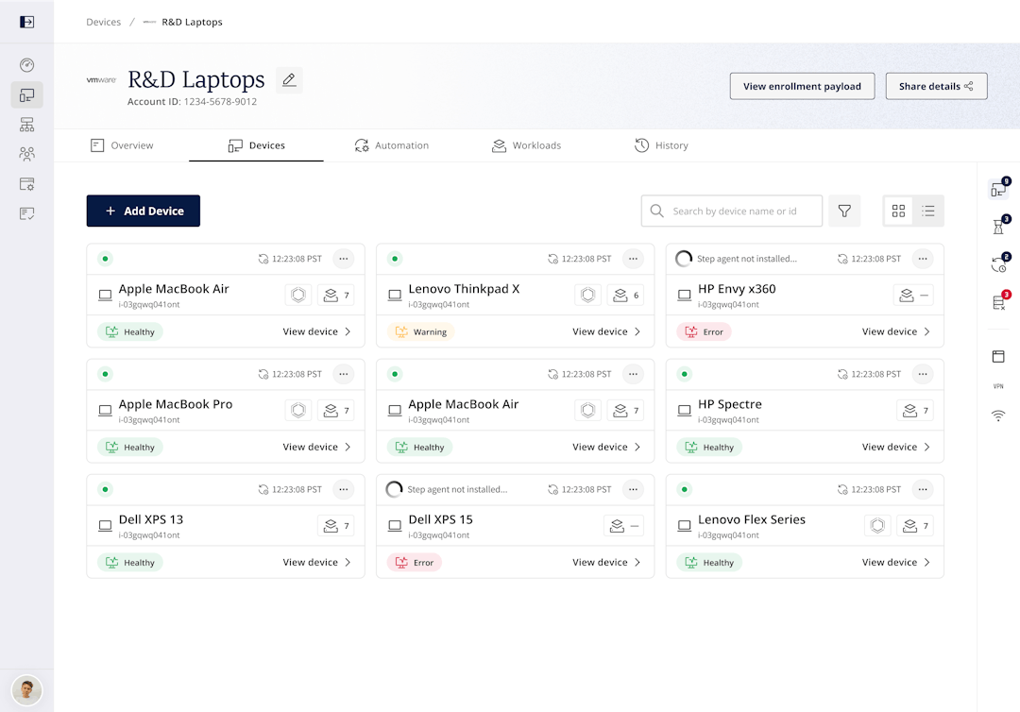Screen dimensions: 1020x712
Task: Select the Wi-Fi icon at right sidebar bottom
Action: click(x=998, y=415)
